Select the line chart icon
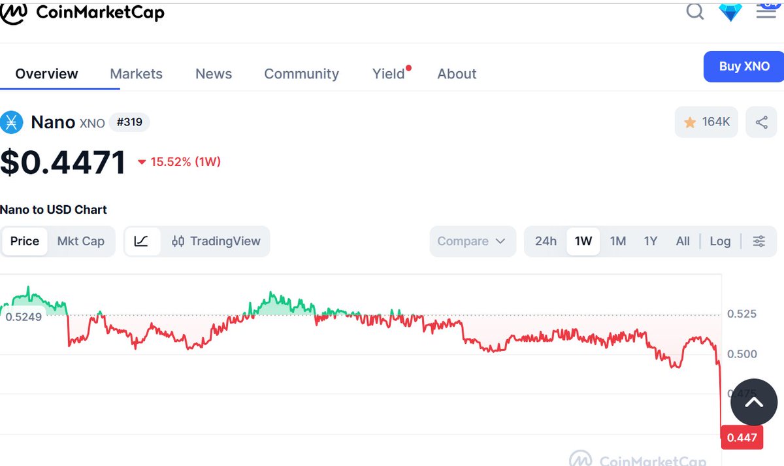This screenshot has width=784, height=466. point(142,241)
